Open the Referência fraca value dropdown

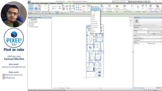point(154,43)
